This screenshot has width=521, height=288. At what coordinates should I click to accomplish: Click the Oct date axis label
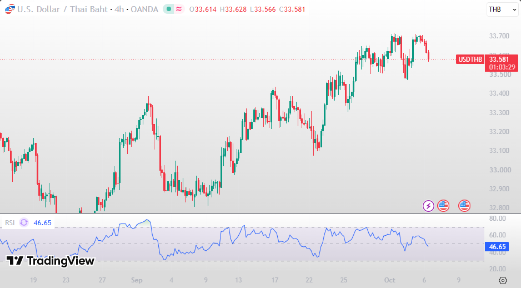390,280
